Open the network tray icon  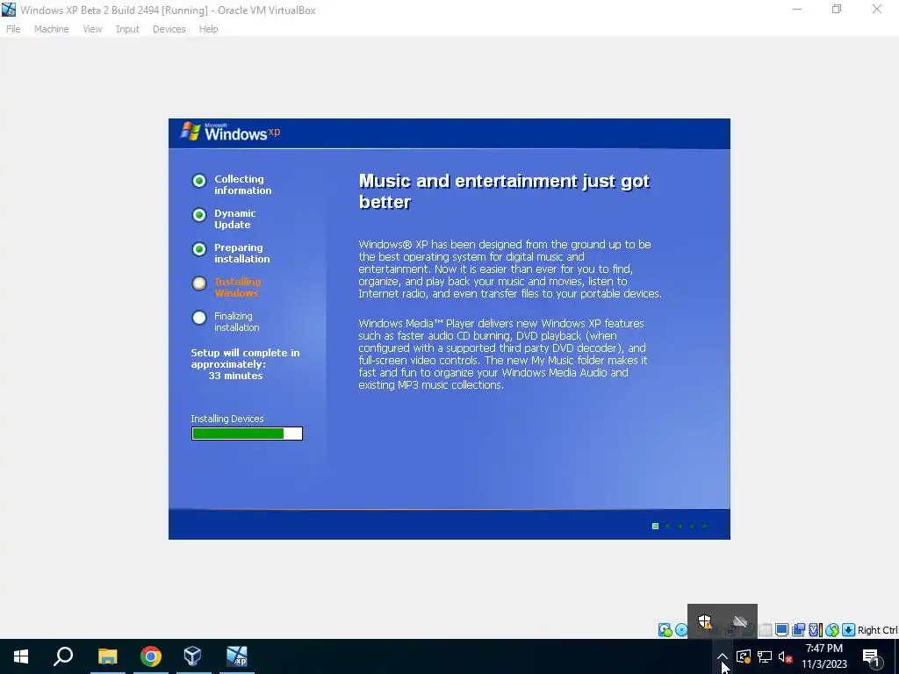point(765,656)
